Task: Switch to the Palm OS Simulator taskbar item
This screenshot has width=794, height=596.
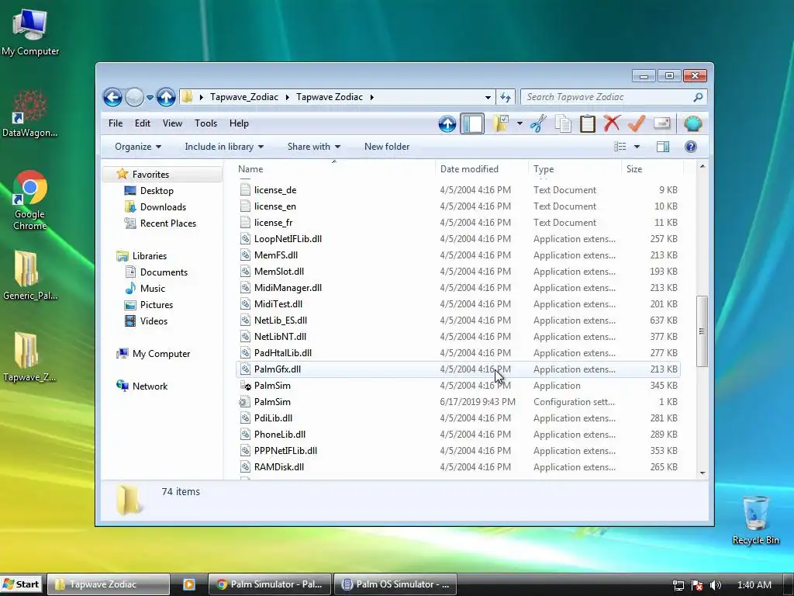Action: coord(395,584)
